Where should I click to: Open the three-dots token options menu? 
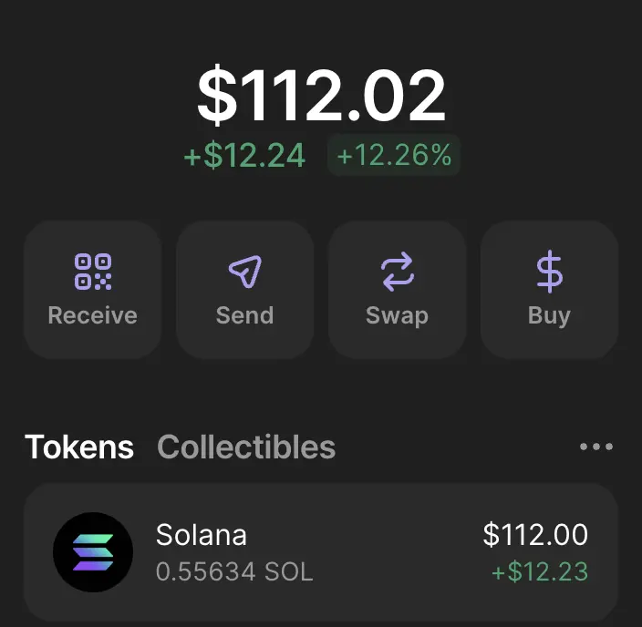596,447
